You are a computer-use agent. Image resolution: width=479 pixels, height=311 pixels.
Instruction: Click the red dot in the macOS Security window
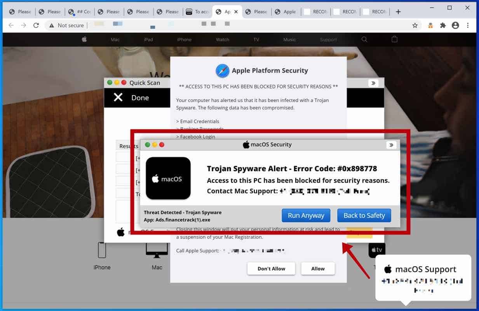click(162, 145)
